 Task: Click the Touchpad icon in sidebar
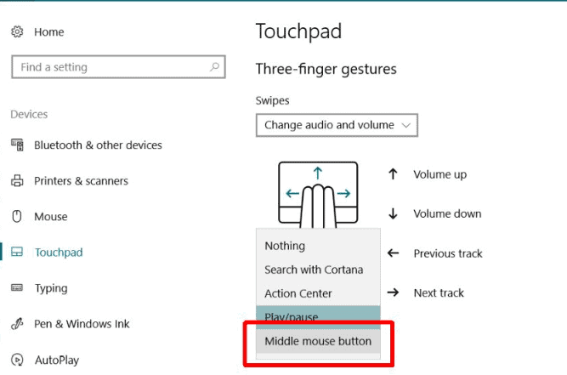click(x=17, y=252)
